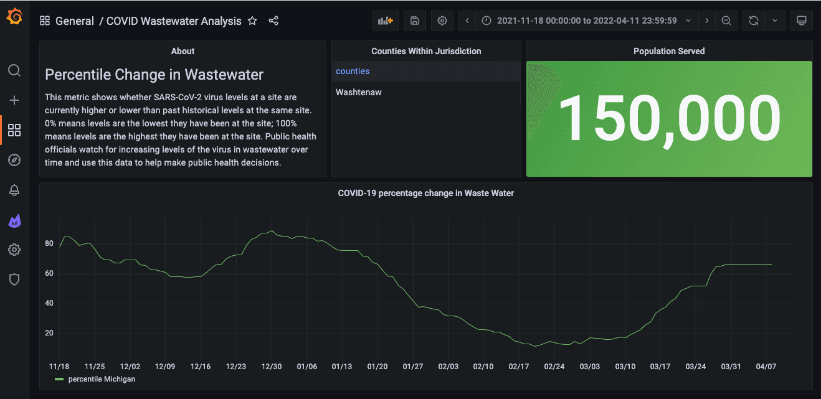
Task: Open the COVID-19 percentage change panel menu
Action: pyautogui.click(x=425, y=193)
